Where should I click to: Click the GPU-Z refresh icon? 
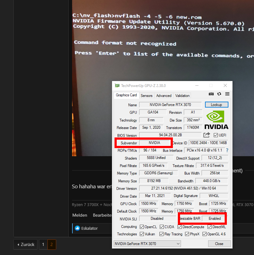[219, 94]
